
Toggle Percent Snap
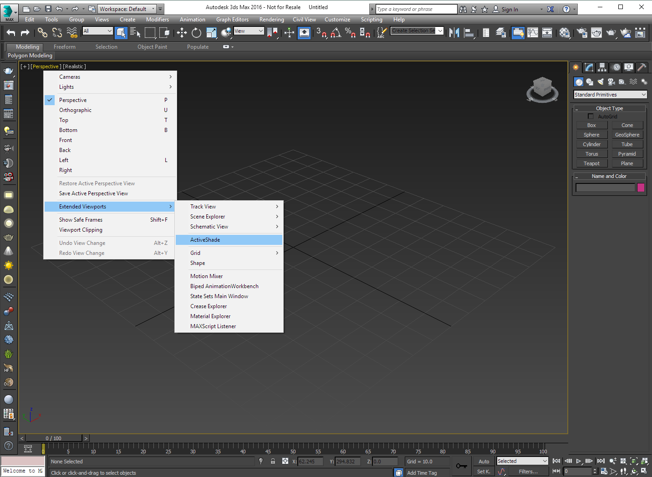350,32
